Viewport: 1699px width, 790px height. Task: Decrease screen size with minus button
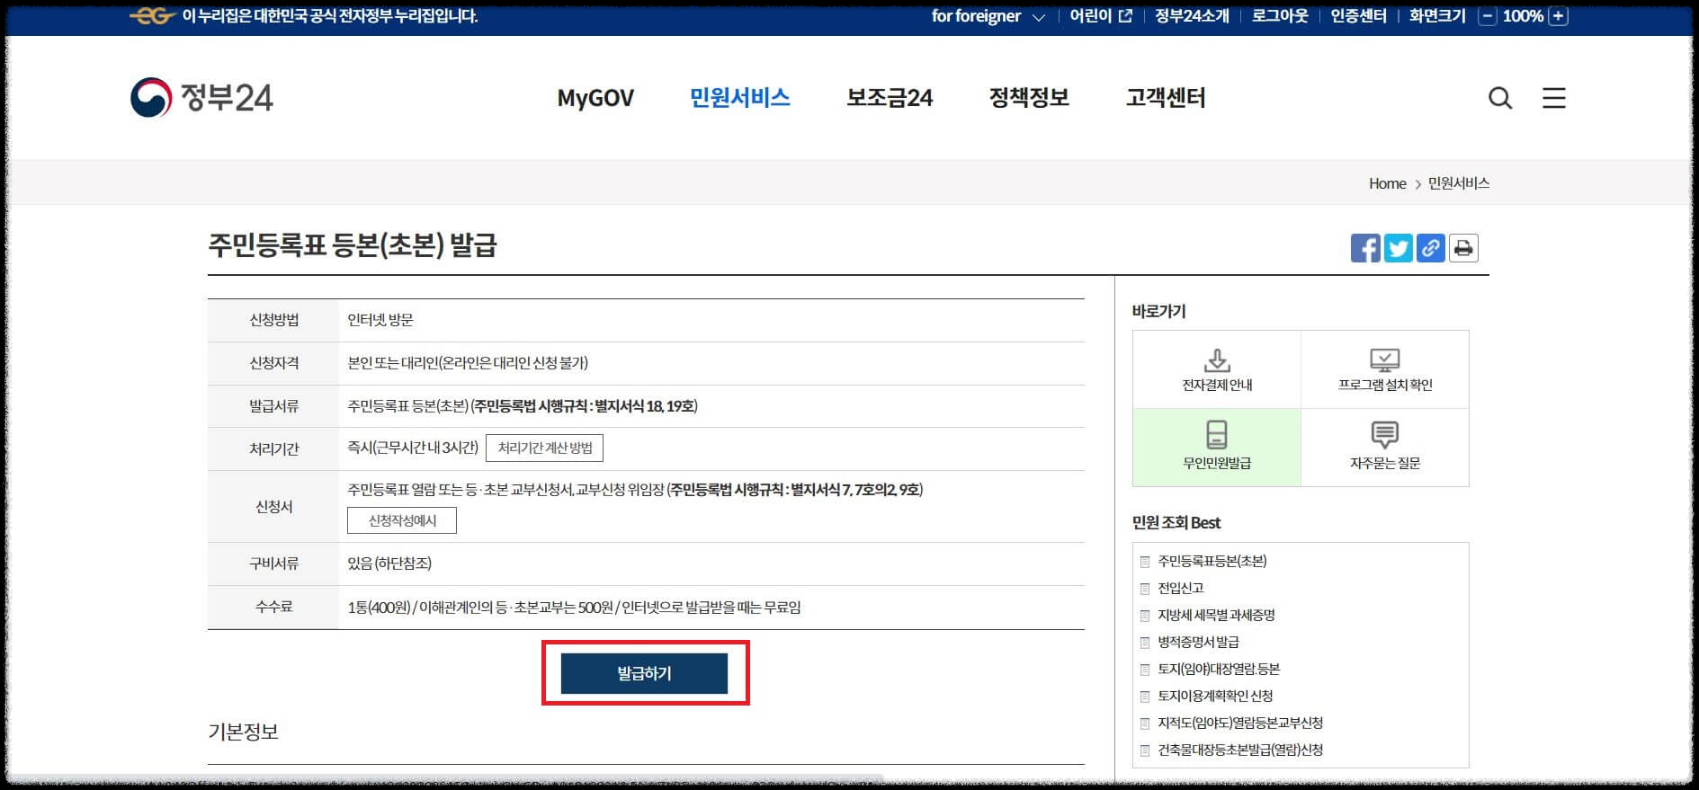1488,16
